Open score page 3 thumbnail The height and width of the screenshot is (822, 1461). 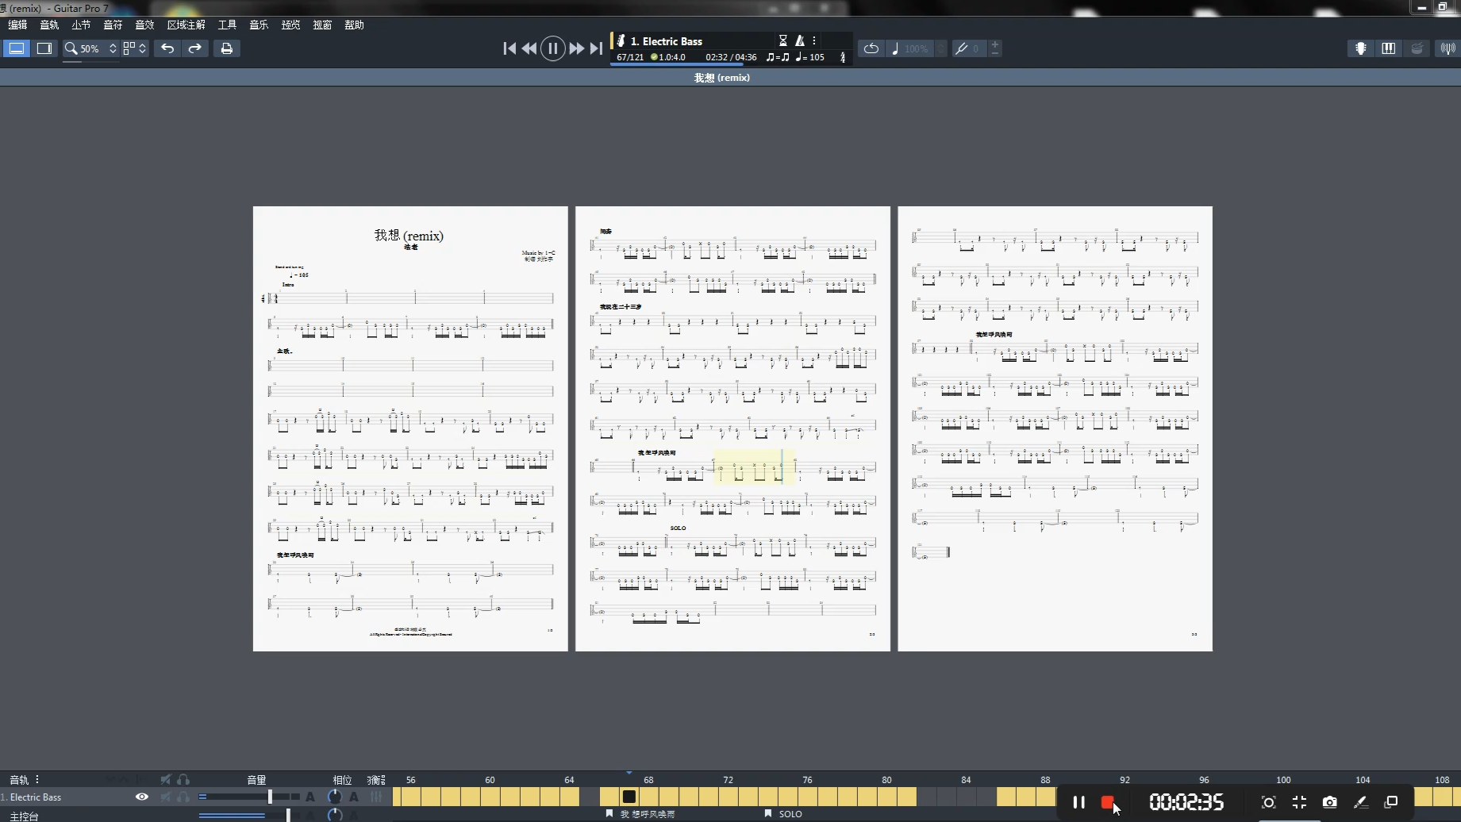tap(1055, 428)
